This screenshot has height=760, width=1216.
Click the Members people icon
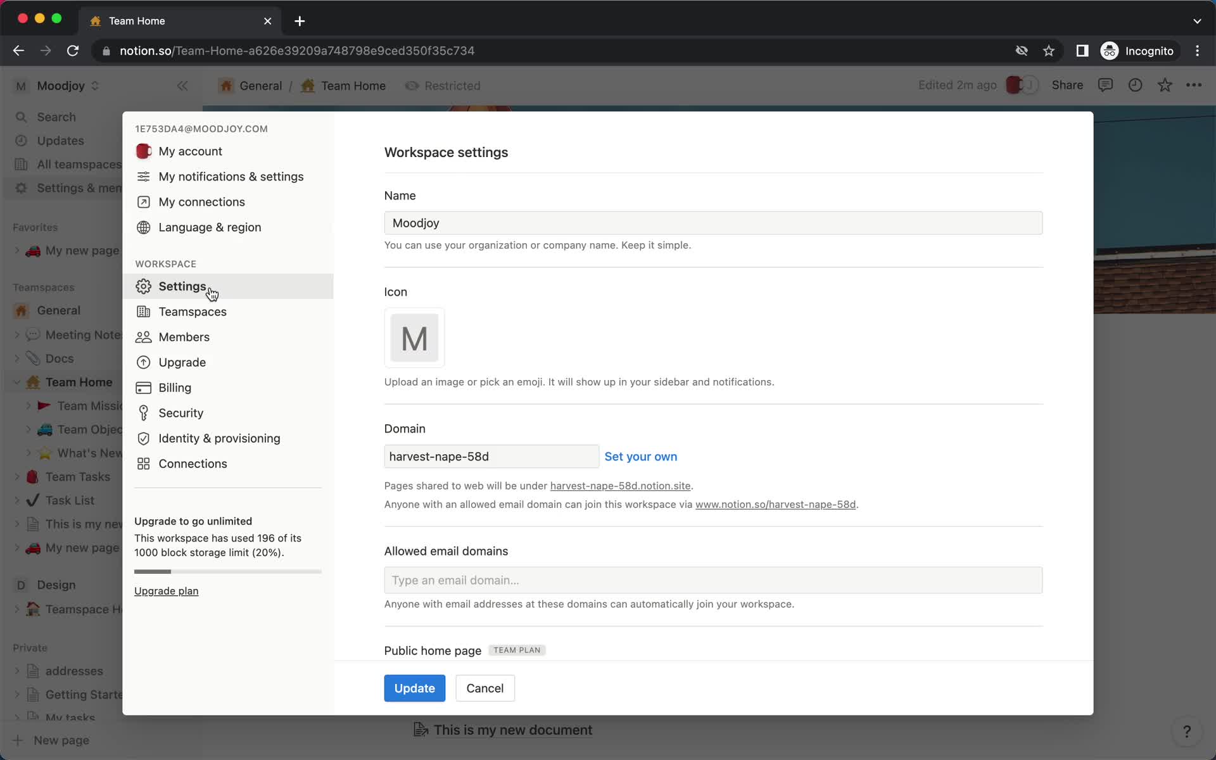(144, 337)
